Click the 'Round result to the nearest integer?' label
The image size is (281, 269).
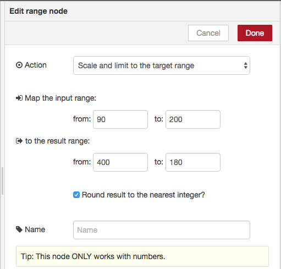pyautogui.click(x=143, y=195)
